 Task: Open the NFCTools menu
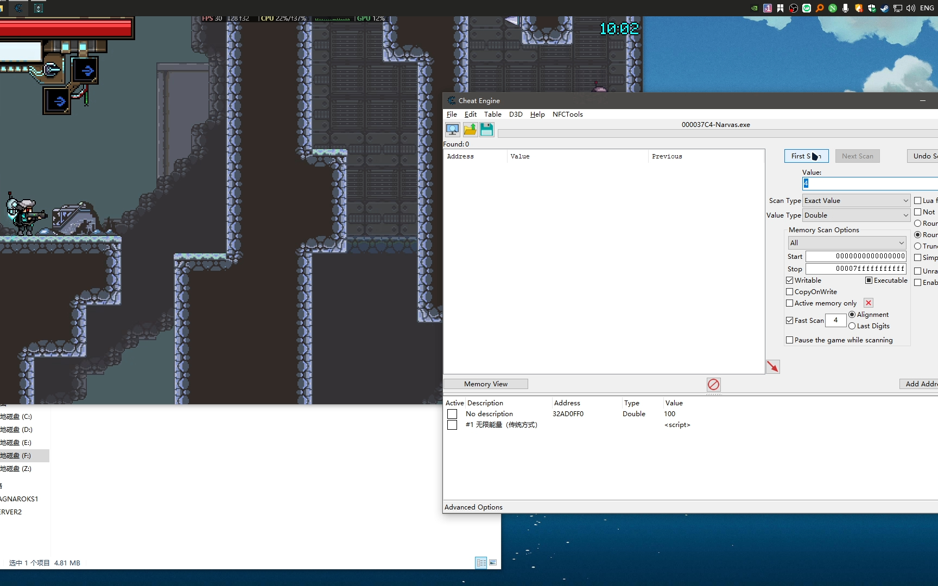pyautogui.click(x=568, y=114)
